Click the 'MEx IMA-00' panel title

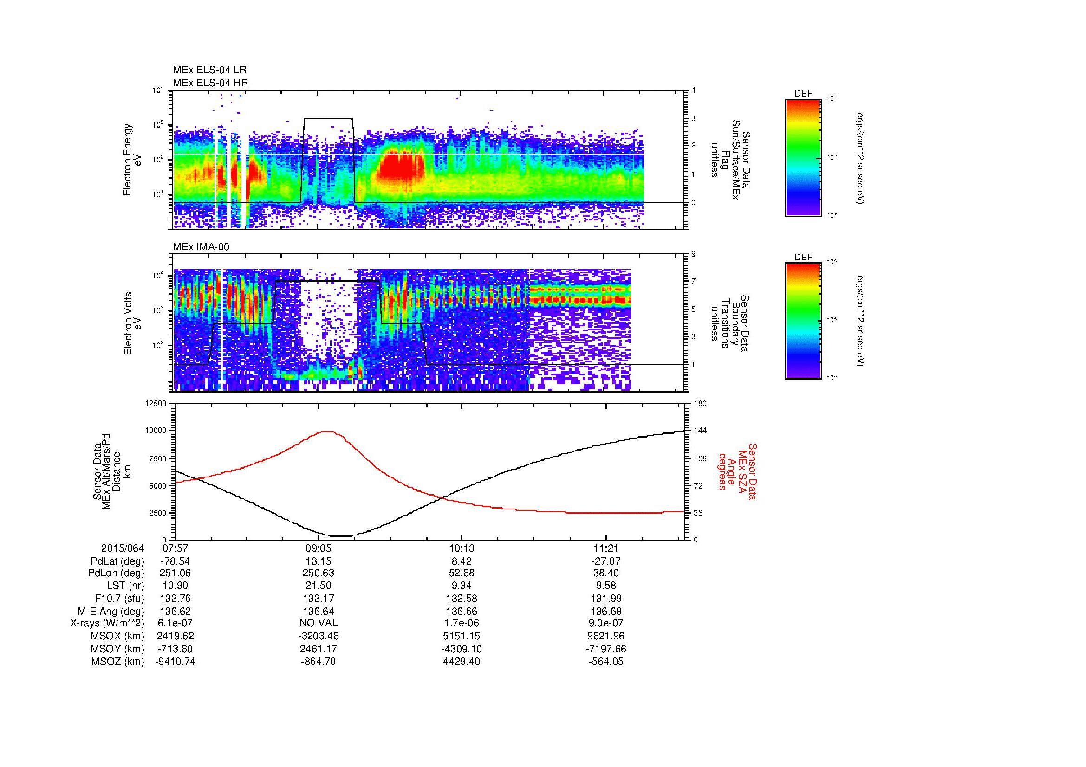(201, 247)
